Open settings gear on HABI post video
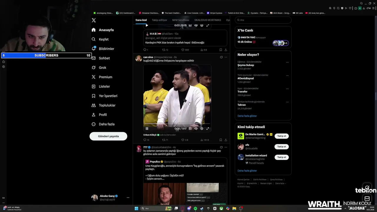Screen dimensions: 377x212 (x=202, y=25)
